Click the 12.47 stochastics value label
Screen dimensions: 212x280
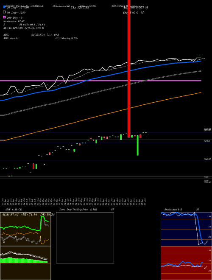(206, 243)
